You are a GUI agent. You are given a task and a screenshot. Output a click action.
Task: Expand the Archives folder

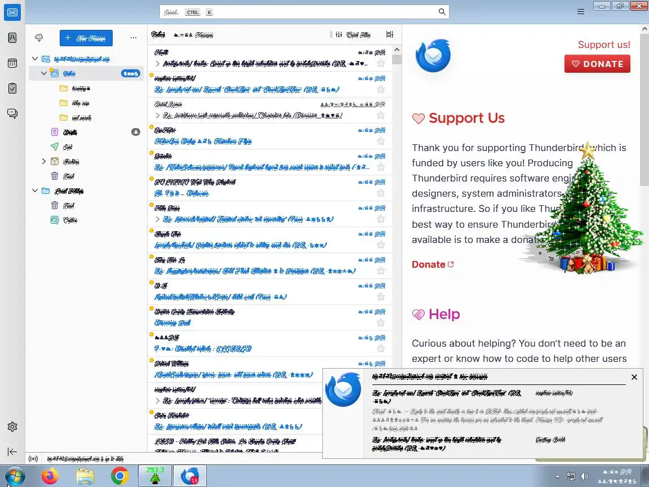point(44,162)
